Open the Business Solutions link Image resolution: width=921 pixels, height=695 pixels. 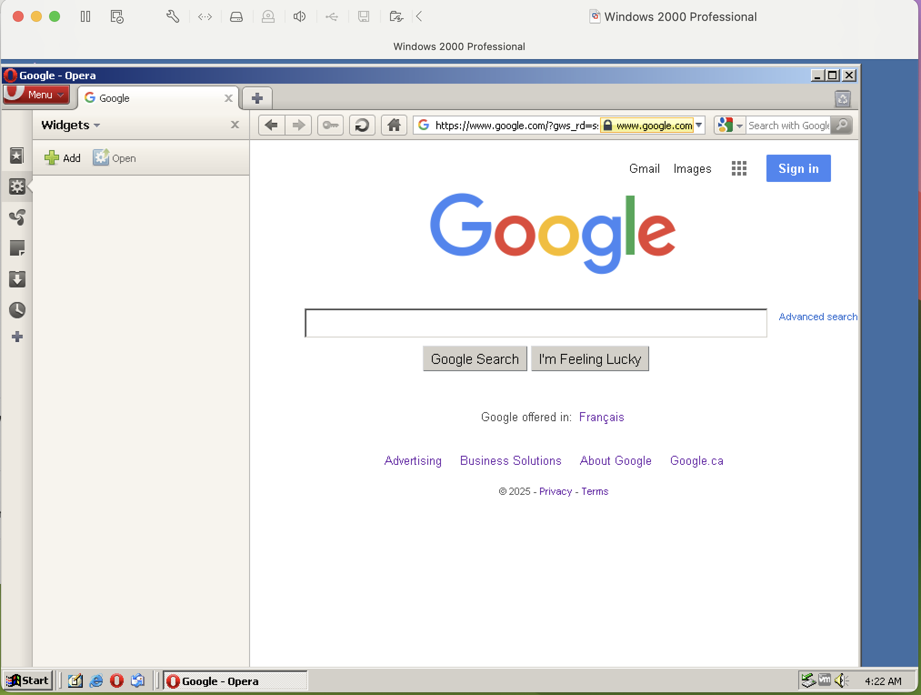pyautogui.click(x=511, y=461)
